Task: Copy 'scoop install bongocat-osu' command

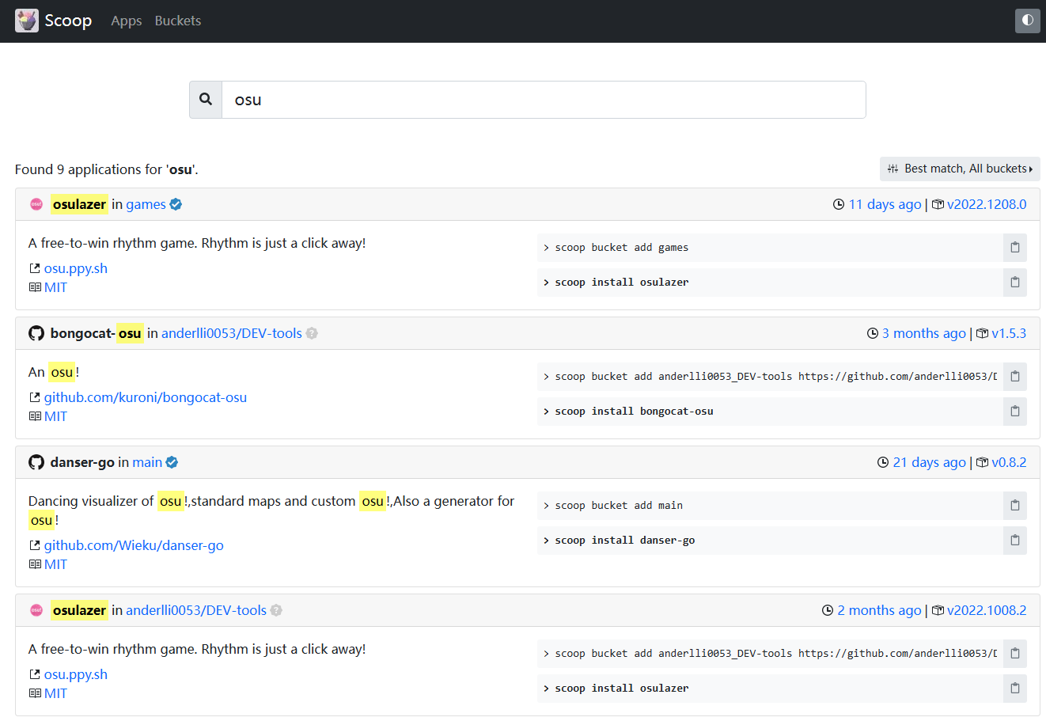Action: 1015,412
